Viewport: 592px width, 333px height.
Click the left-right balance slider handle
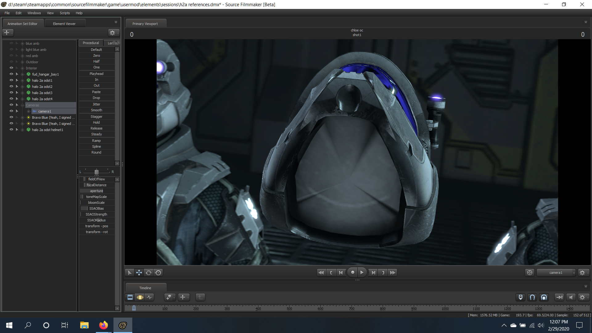[97, 172]
